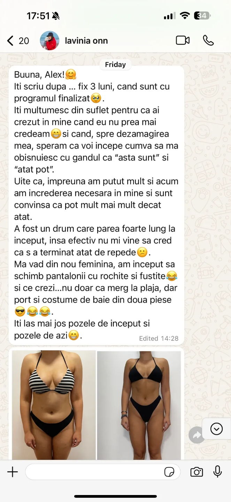
Task: Open lavinia onn contact info
Action: click(x=86, y=41)
